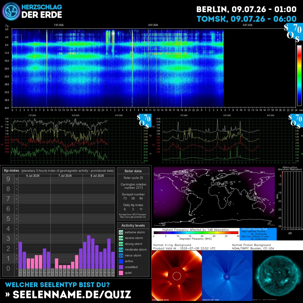Click the SOS 70 logo on the frequency chart
The image size is (303, 303).
click(144, 121)
